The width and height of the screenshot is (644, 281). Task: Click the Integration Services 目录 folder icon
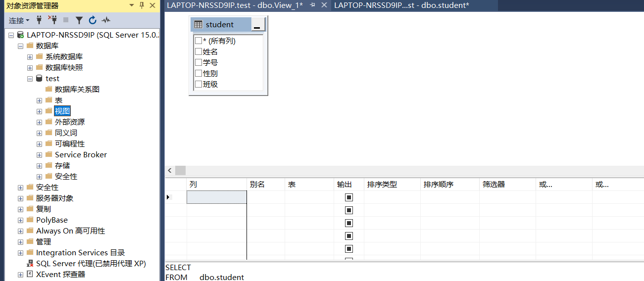(x=30, y=253)
